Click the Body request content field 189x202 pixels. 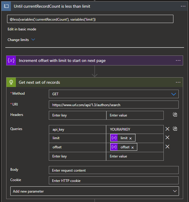point(114,170)
